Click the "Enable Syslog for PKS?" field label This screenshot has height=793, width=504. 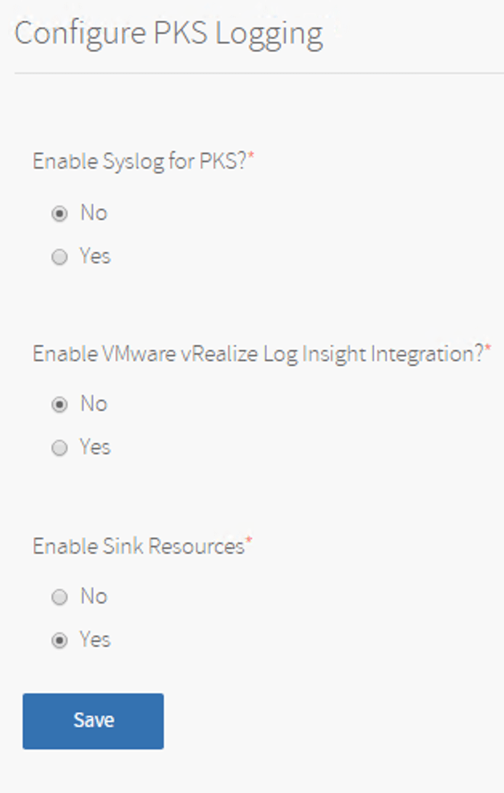tap(139, 161)
